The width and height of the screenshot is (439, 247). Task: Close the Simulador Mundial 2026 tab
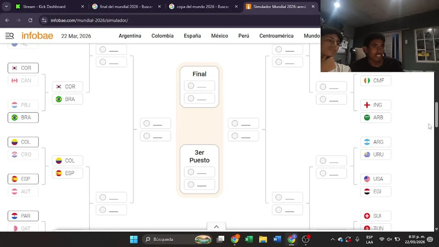pyautogui.click(x=313, y=7)
